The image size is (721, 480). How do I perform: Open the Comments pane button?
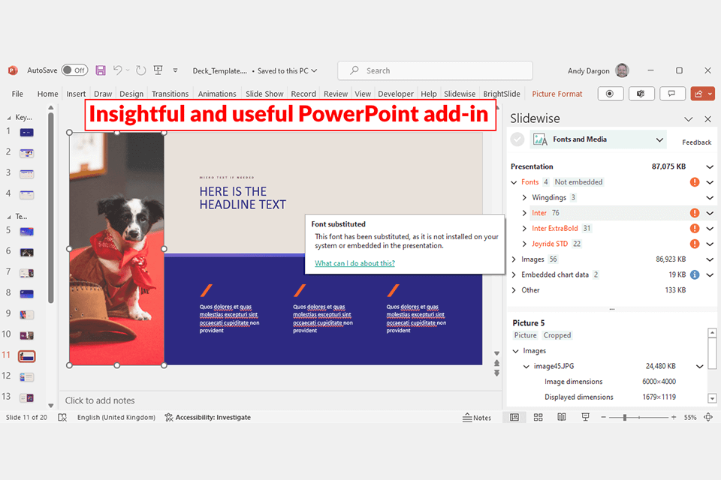pyautogui.click(x=672, y=94)
